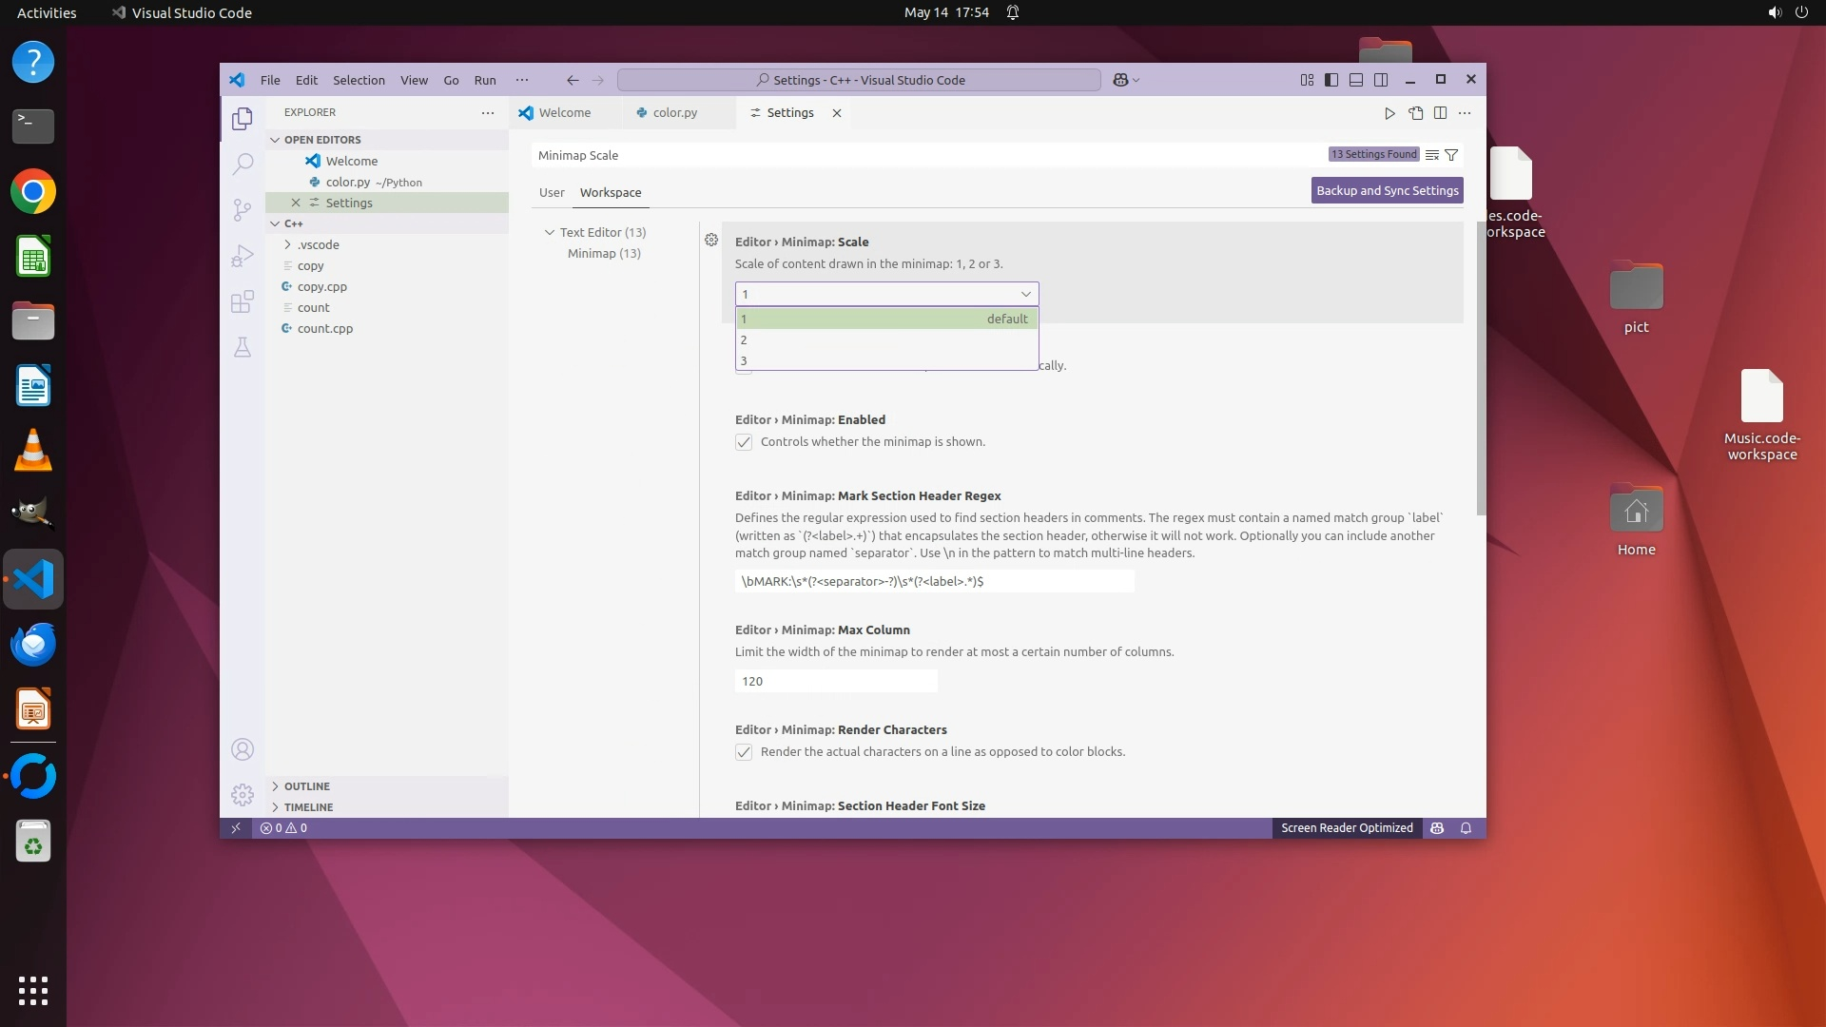Open the Selection menu
This screenshot has height=1027, width=1826.
[x=359, y=80]
